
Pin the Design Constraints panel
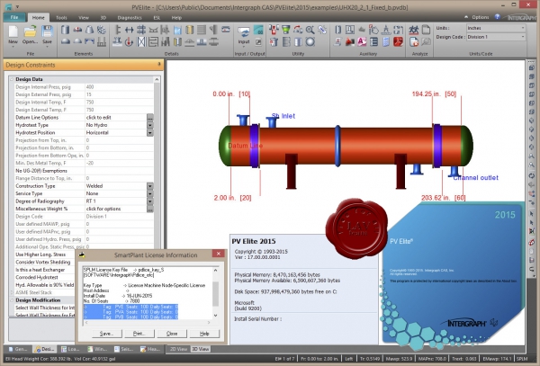(159, 64)
